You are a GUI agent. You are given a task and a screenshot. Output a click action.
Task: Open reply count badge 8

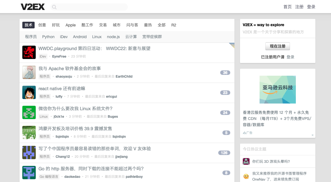[x=226, y=173]
